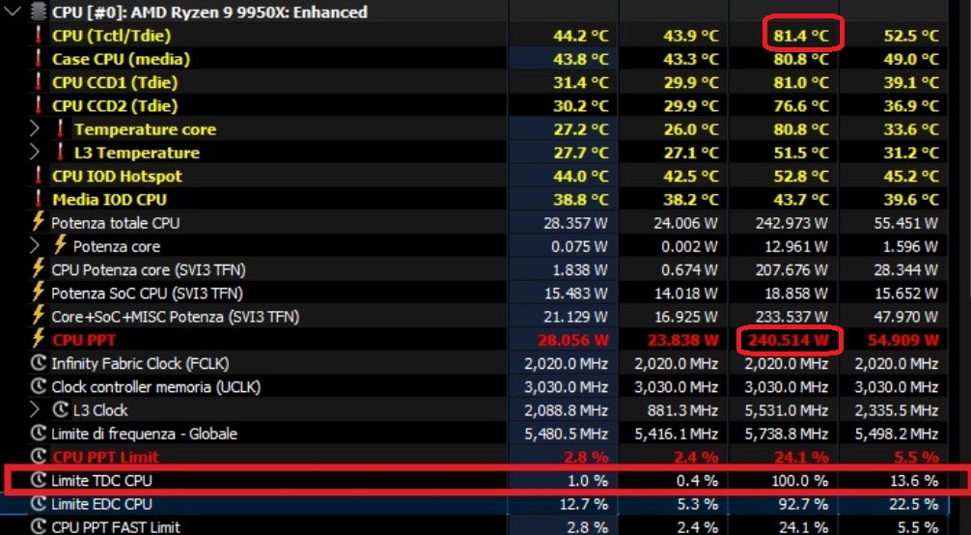The width and height of the screenshot is (971, 535).
Task: Select the Limite di frequenza - Globale label
Action: [x=144, y=434]
